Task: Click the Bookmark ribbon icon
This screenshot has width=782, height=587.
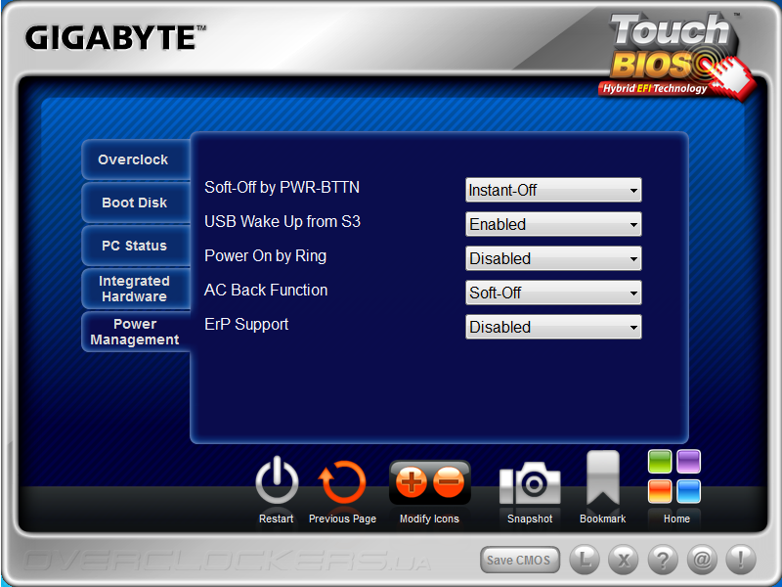Action: pos(603,478)
